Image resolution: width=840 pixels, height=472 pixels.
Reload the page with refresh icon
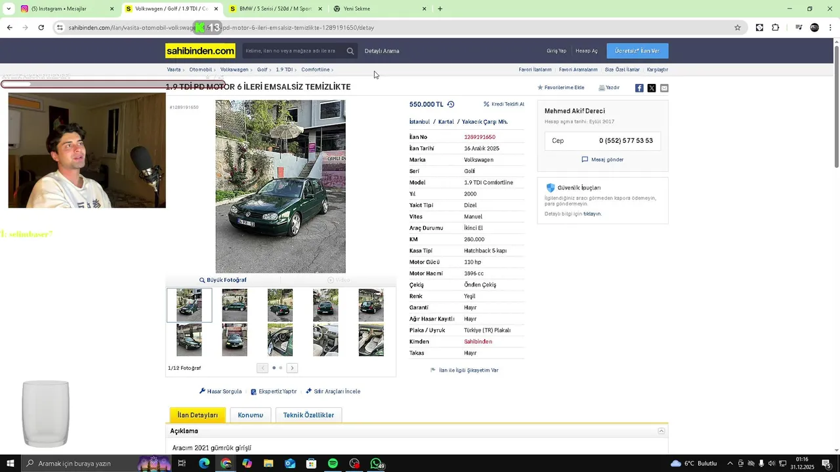point(41,28)
